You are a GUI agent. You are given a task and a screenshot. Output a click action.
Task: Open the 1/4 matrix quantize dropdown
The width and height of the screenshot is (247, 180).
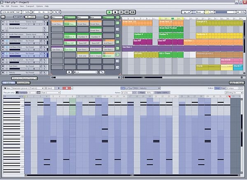click(x=86, y=72)
